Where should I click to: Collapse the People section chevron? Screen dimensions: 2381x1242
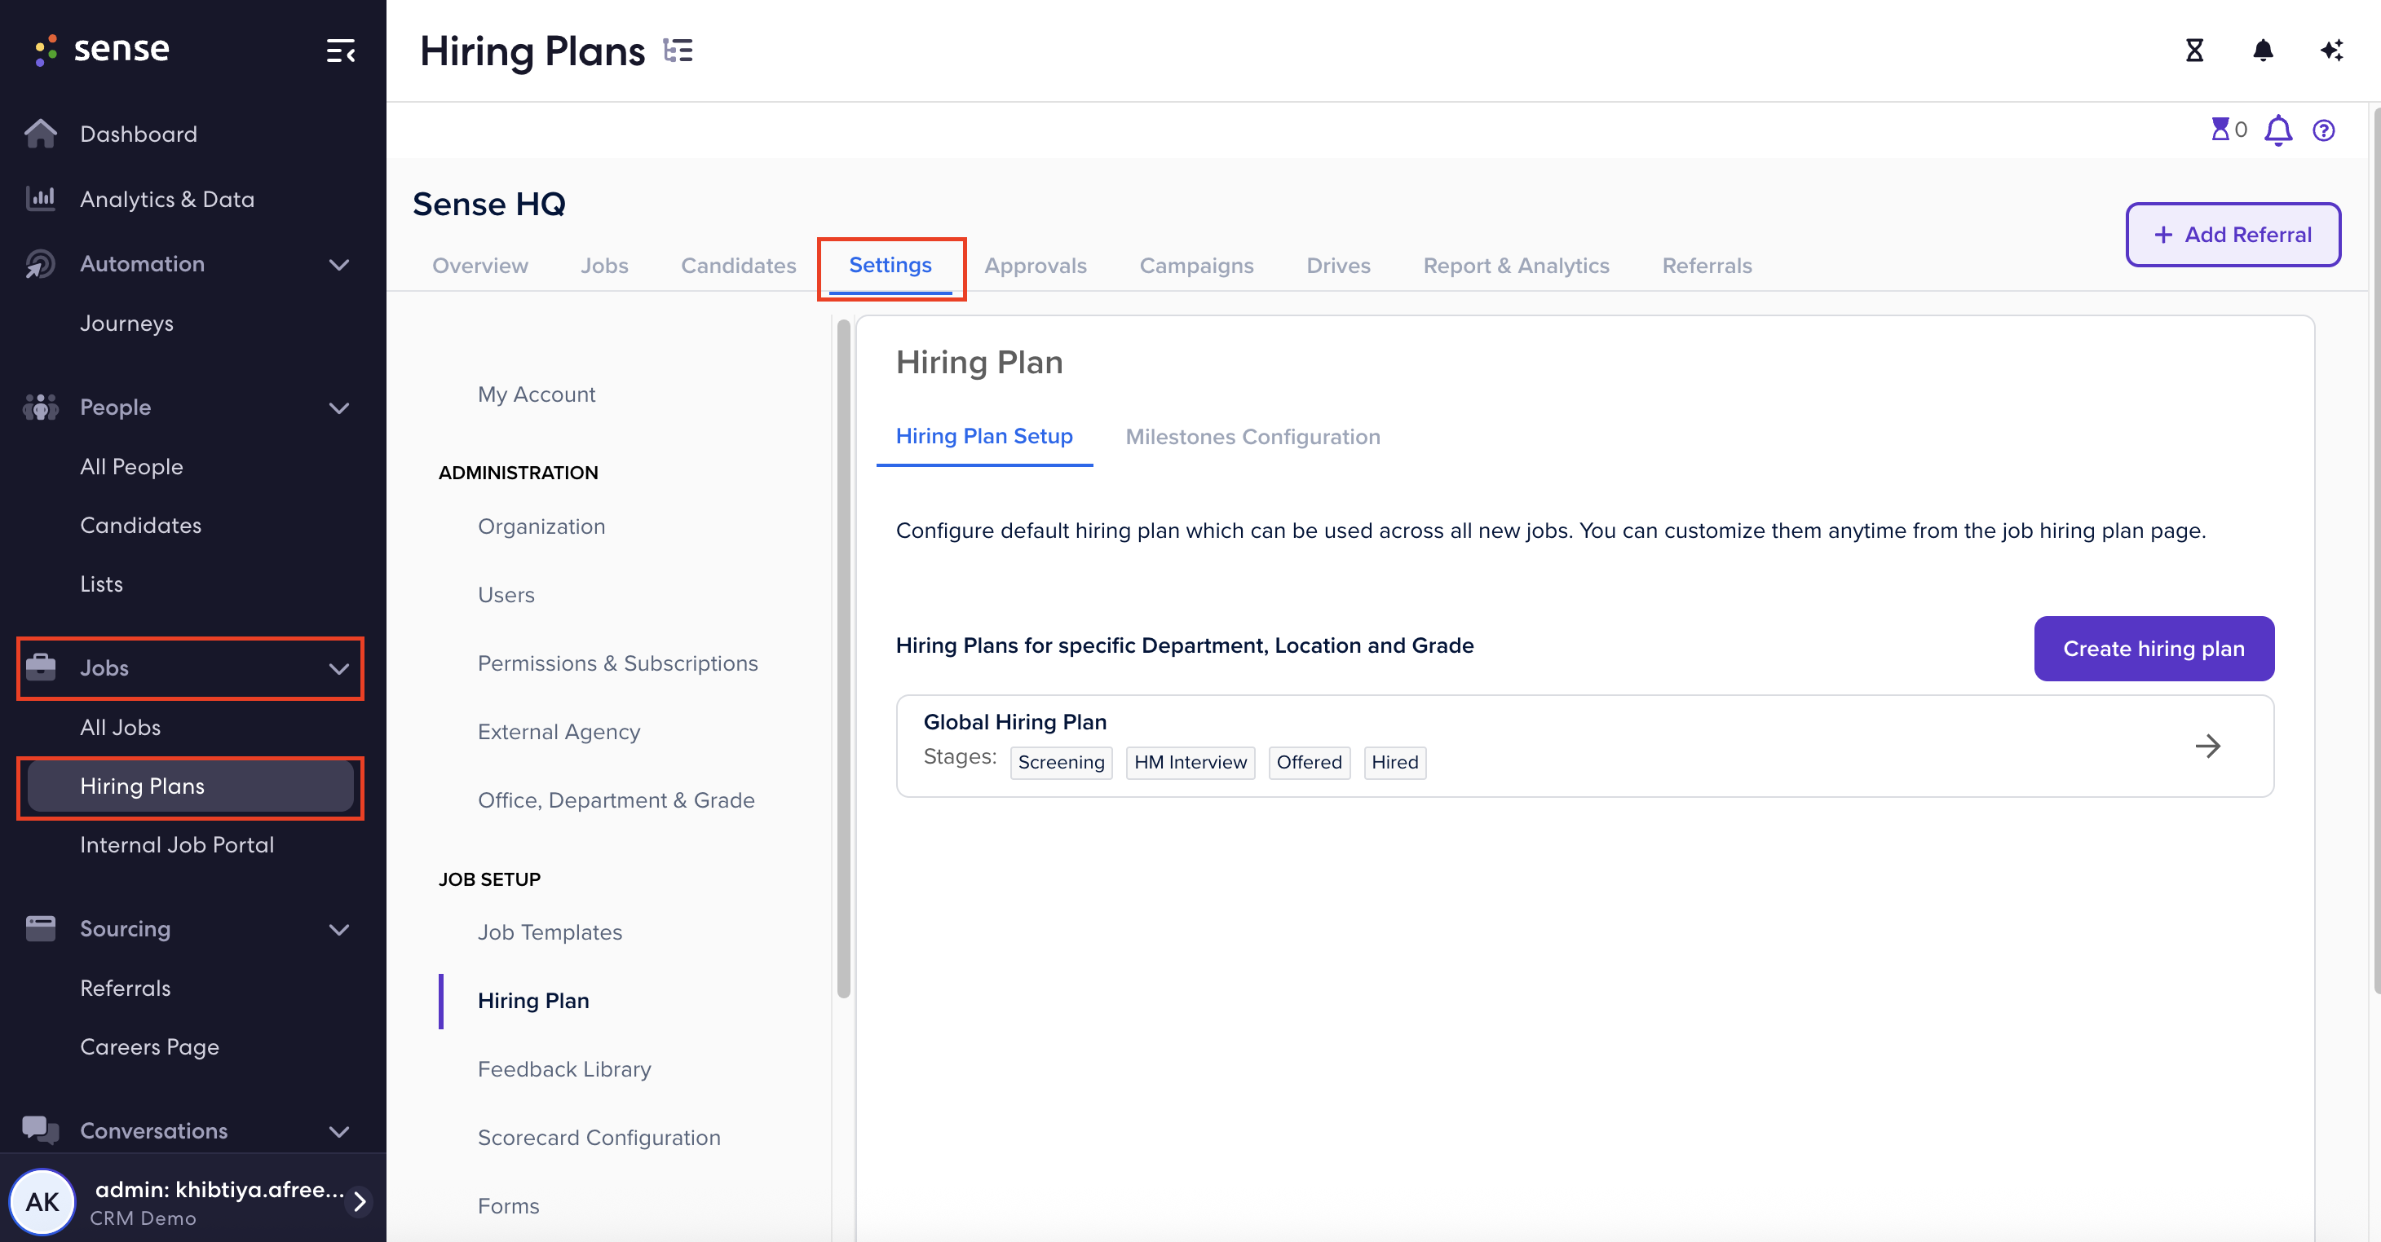[x=339, y=407]
